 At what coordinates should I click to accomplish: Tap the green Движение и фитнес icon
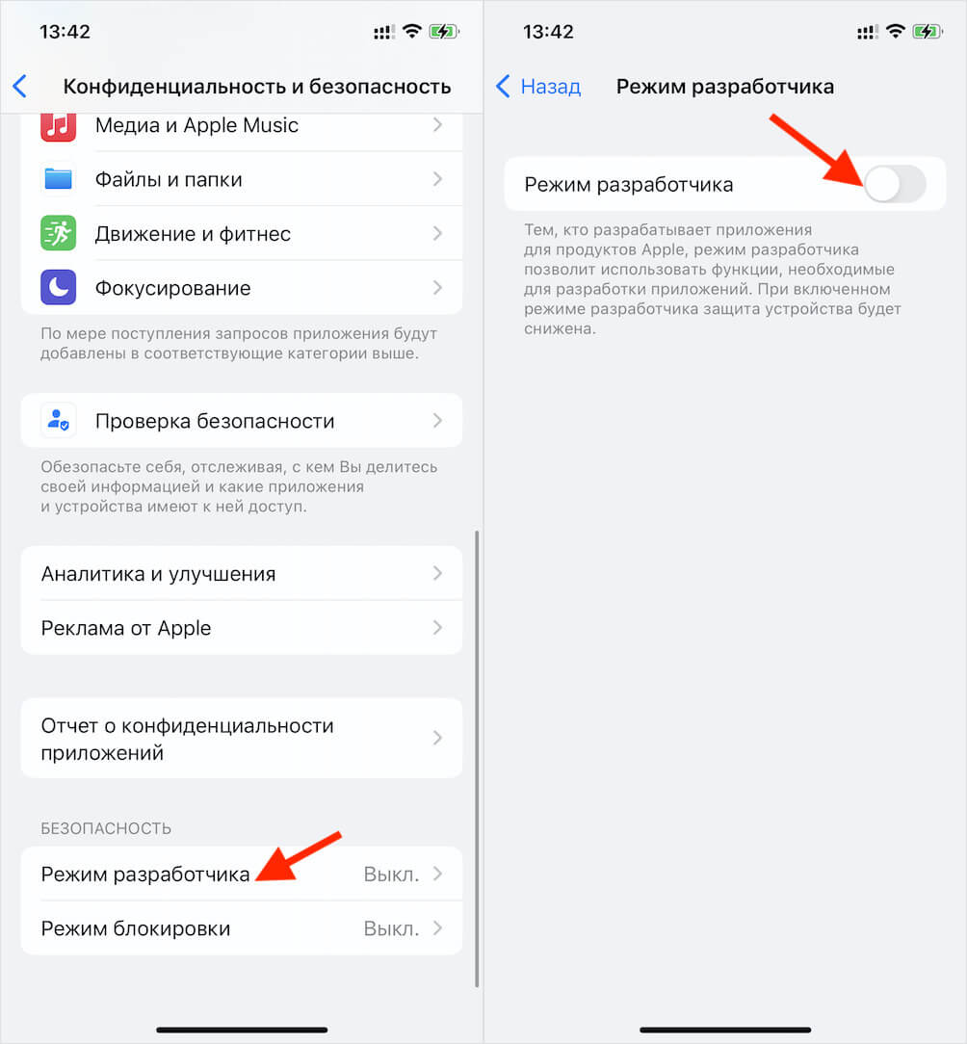58,234
